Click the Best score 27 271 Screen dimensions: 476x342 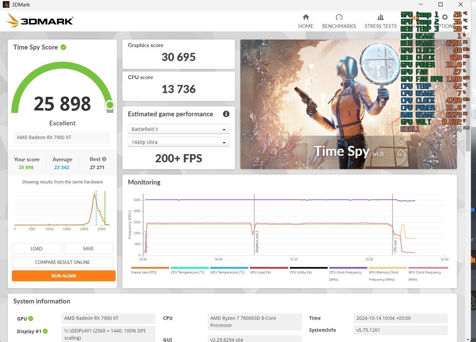97,167
